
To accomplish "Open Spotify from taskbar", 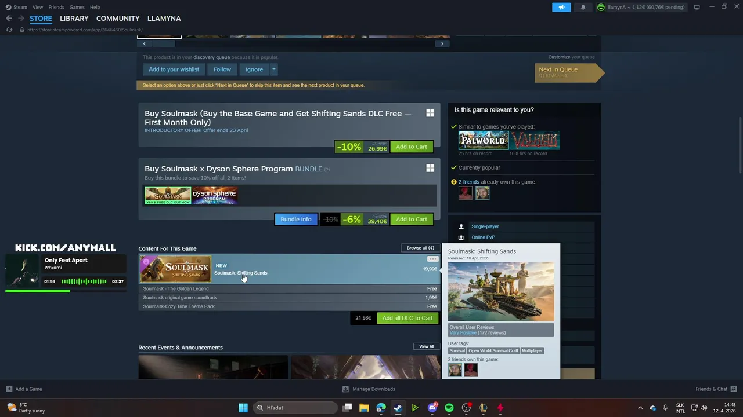I will (449, 408).
